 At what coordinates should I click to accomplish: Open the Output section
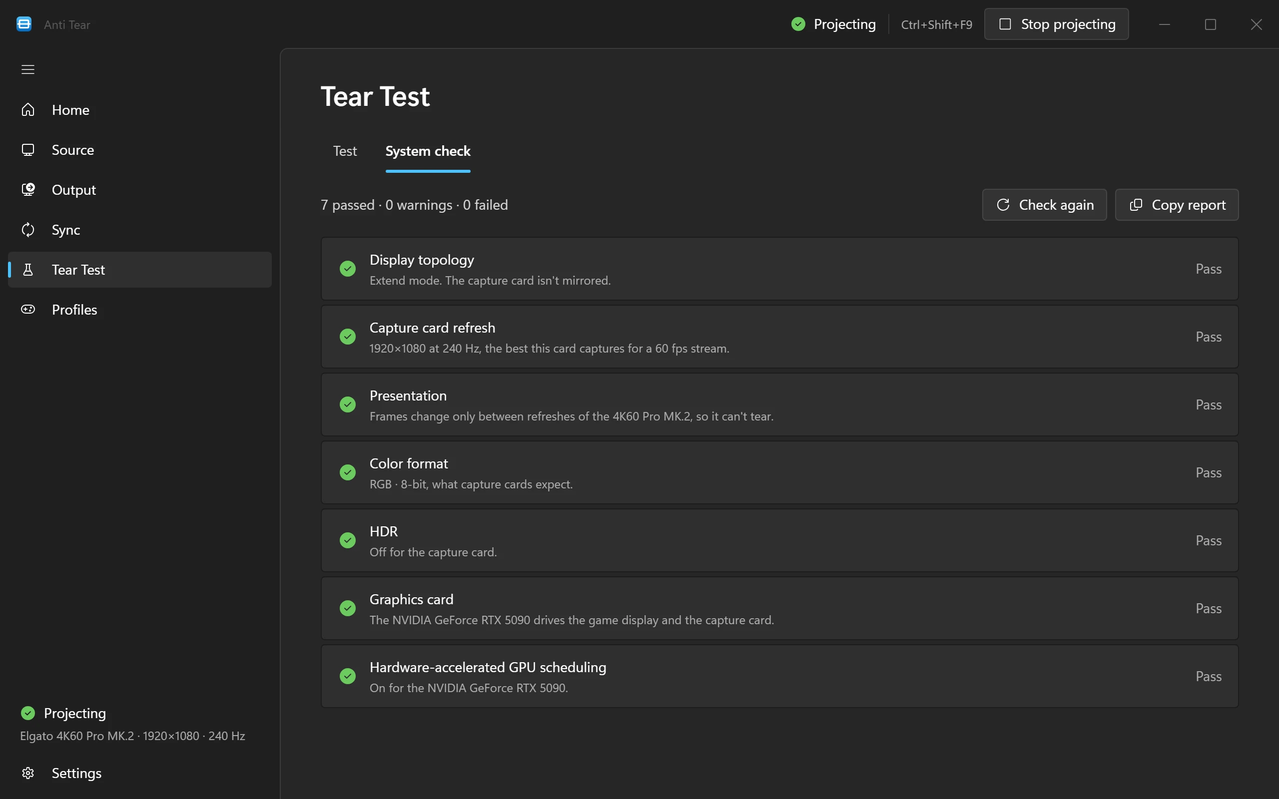[139, 190]
